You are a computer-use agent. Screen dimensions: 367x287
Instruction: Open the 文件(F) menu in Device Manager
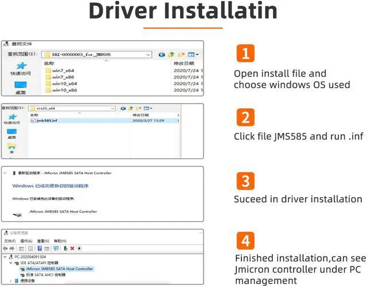(x=9, y=241)
